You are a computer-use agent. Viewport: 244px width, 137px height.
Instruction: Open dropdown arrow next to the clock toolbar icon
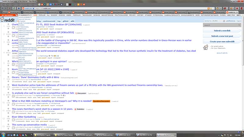(221, 9)
